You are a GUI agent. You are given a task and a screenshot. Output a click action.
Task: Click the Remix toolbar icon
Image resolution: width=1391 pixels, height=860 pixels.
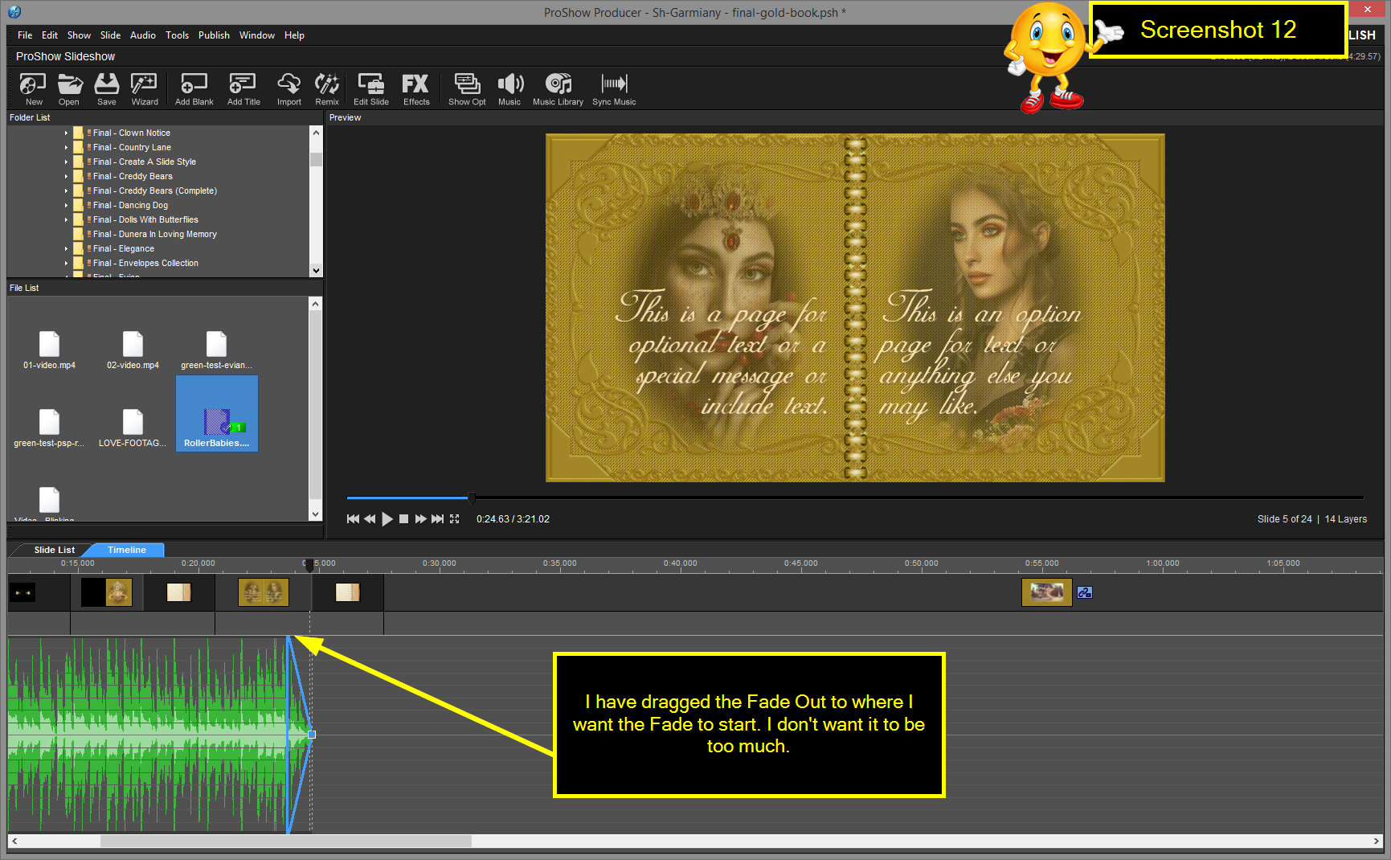point(327,89)
